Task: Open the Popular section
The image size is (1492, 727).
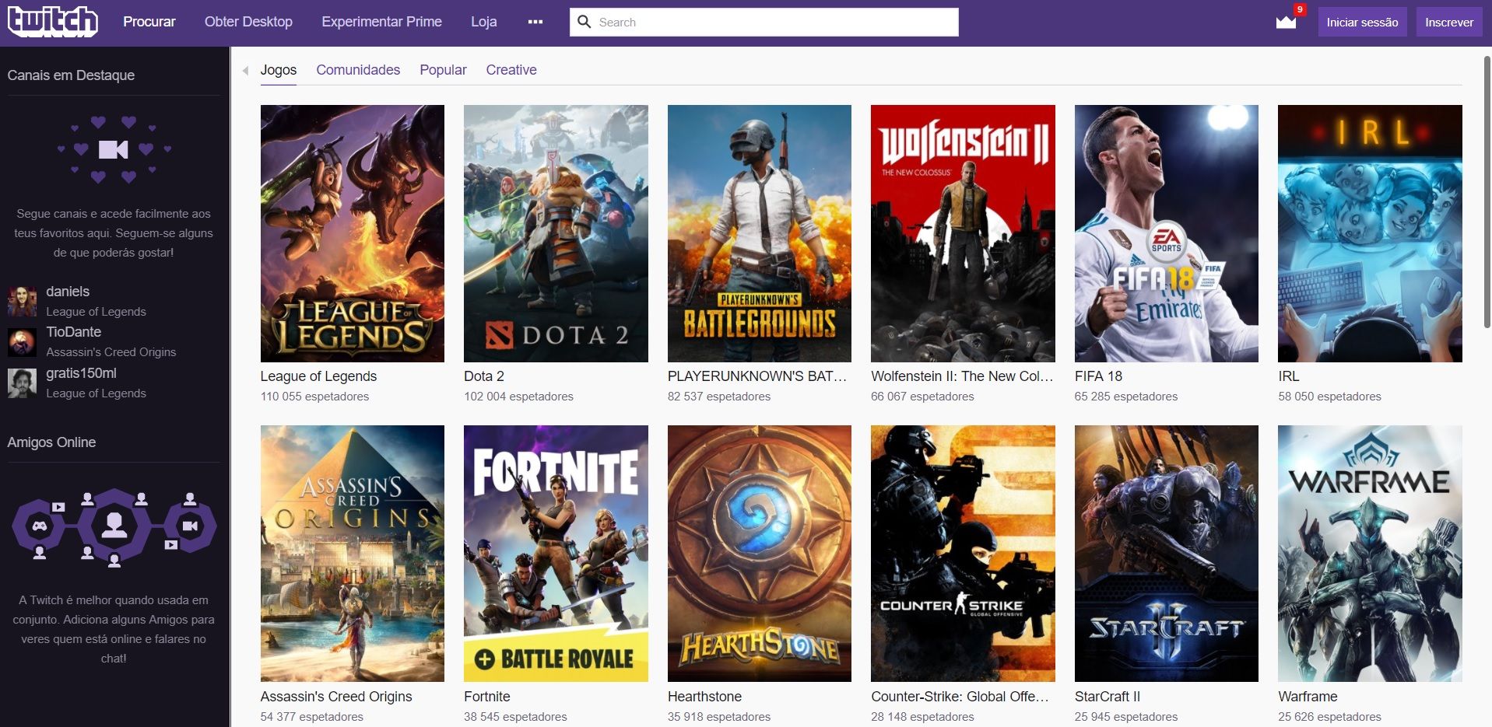Action: [442, 70]
